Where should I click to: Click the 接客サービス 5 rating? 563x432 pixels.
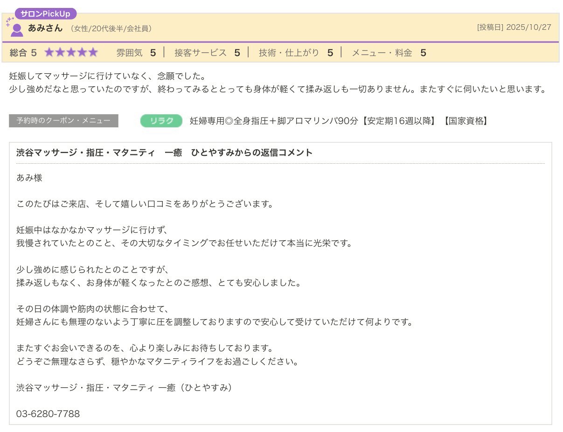click(207, 53)
